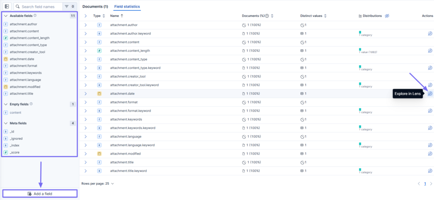The width and height of the screenshot is (434, 200).
Task: Collapse the Available fields section
Action: coord(6,16)
